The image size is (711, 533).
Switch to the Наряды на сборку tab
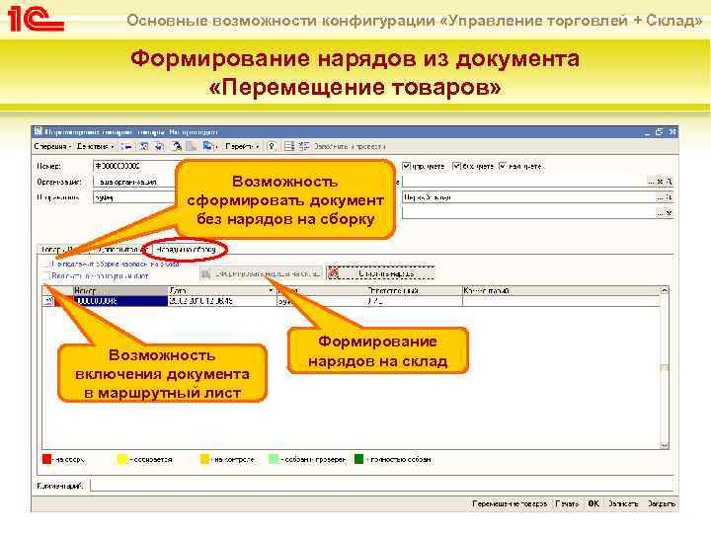[186, 250]
